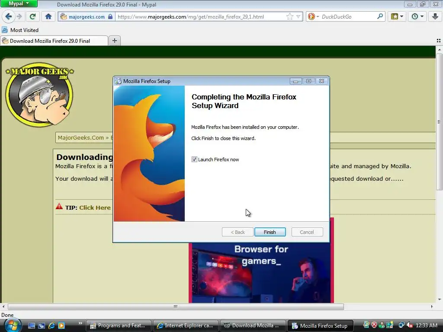Click the horizontal scrollbar thumb
443x332 pixels.
(176, 306)
